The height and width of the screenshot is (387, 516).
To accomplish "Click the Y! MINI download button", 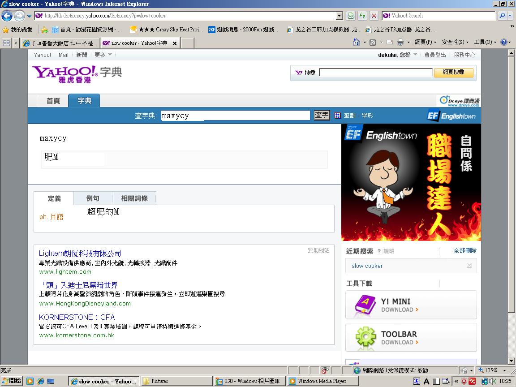I will coord(411,305).
